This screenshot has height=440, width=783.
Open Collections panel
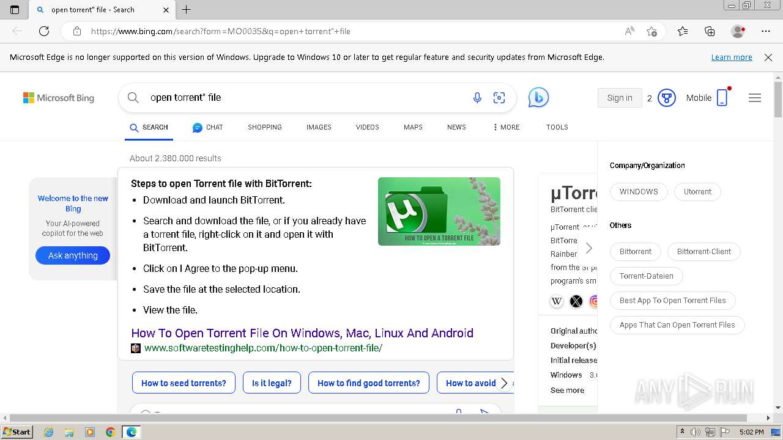[710, 31]
